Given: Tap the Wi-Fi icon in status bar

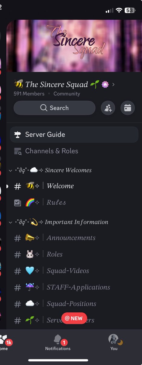Looking at the screenshot, I should click(x=119, y=10).
